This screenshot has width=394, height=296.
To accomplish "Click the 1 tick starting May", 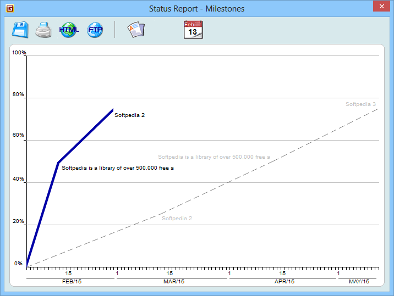I will pos(338,273).
